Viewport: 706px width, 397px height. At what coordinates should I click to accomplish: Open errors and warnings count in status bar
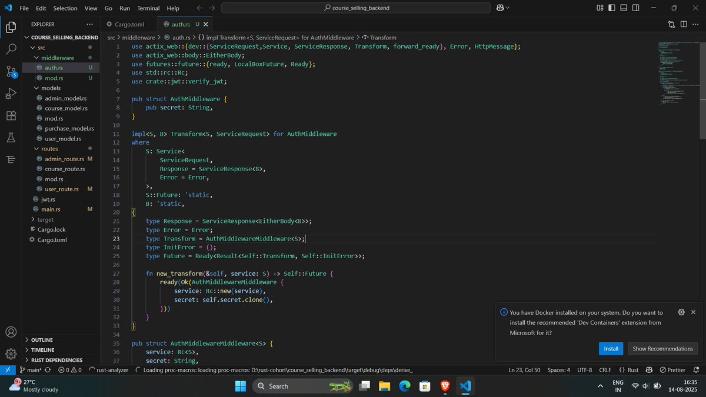(x=69, y=370)
